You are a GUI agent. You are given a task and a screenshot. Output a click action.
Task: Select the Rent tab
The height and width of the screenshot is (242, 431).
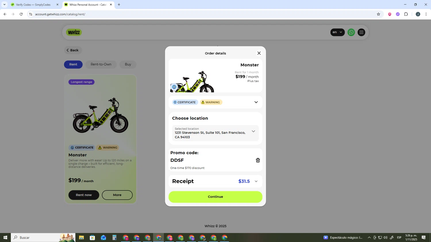[x=73, y=64]
